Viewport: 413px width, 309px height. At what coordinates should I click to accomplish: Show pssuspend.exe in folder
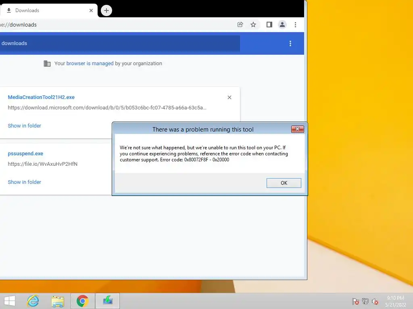tap(24, 182)
